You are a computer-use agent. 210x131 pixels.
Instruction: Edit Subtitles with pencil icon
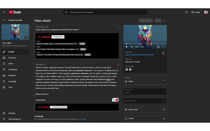pyautogui.click(x=164, y=101)
